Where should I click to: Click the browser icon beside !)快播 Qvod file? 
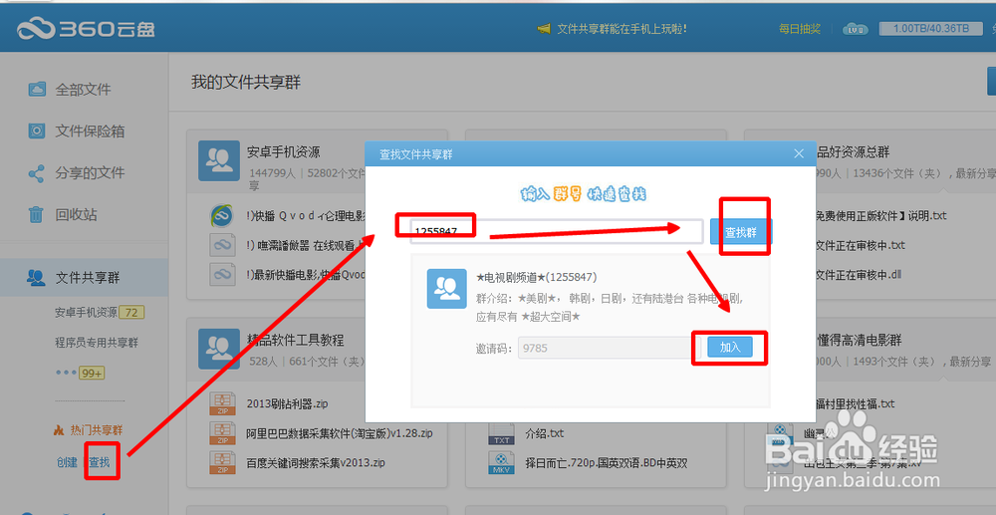[222, 216]
